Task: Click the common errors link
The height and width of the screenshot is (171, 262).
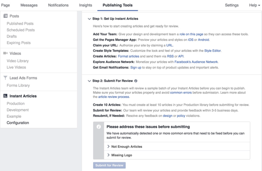Action: pyautogui.click(x=181, y=93)
